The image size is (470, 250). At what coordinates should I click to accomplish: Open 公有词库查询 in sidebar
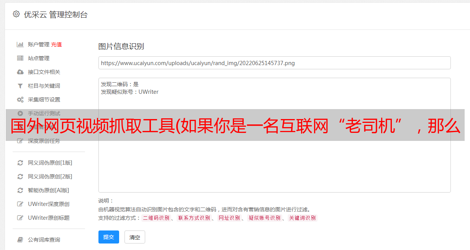(x=44, y=240)
